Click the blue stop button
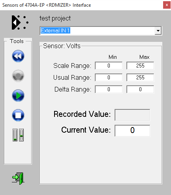The width and height of the screenshot is (171, 195). [18, 115]
